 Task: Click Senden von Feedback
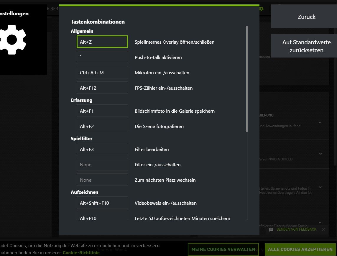(x=296, y=229)
